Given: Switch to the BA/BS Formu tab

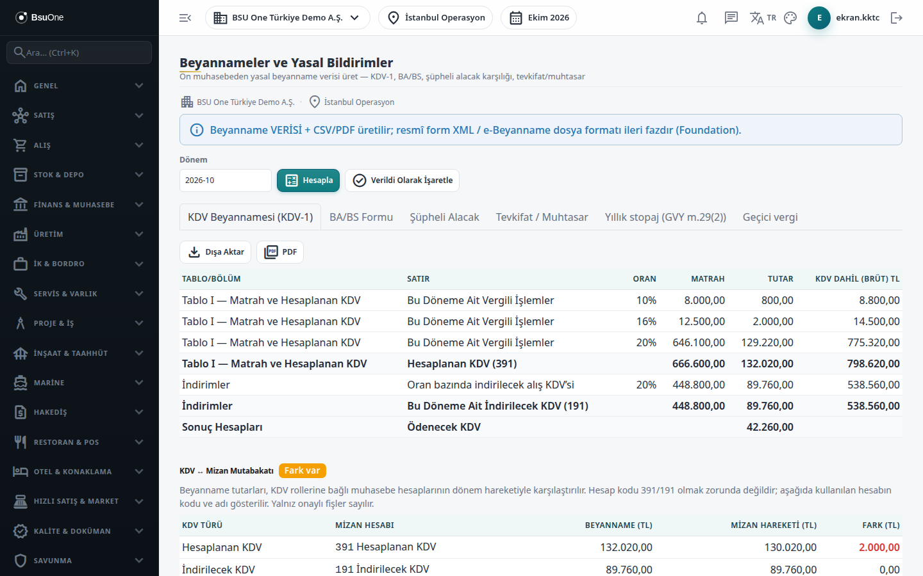Looking at the screenshot, I should coord(361,217).
